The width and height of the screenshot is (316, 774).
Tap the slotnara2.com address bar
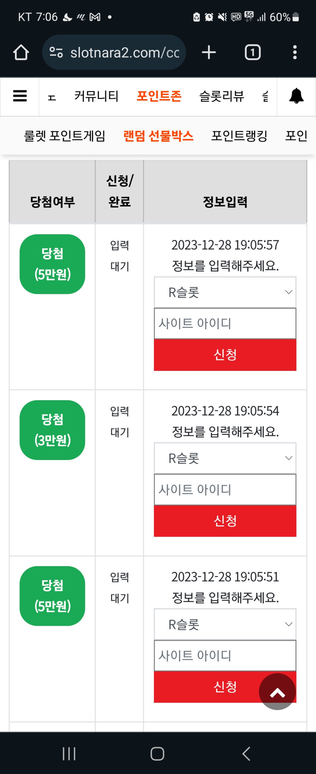114,52
